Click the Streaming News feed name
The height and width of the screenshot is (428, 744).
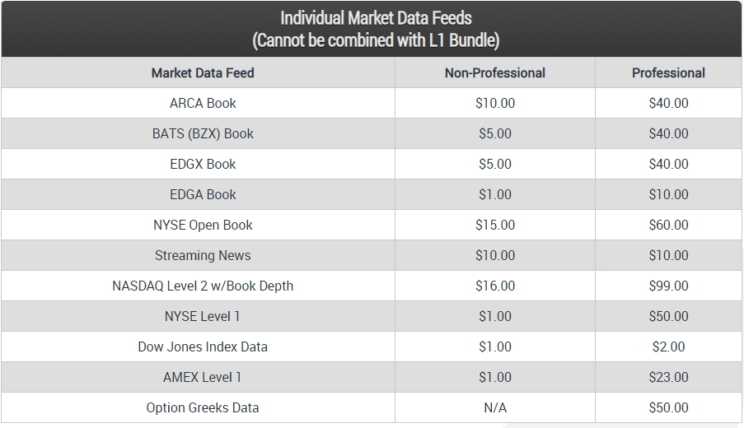(x=203, y=256)
